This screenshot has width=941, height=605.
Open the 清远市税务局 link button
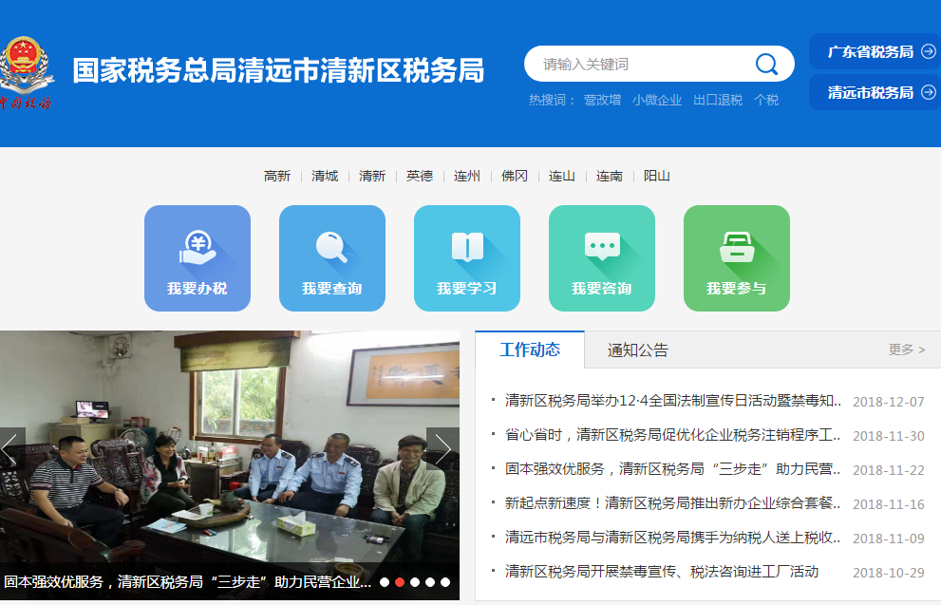874,93
